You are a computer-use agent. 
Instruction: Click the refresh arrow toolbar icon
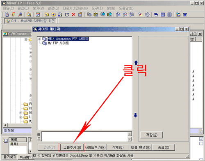67,14
